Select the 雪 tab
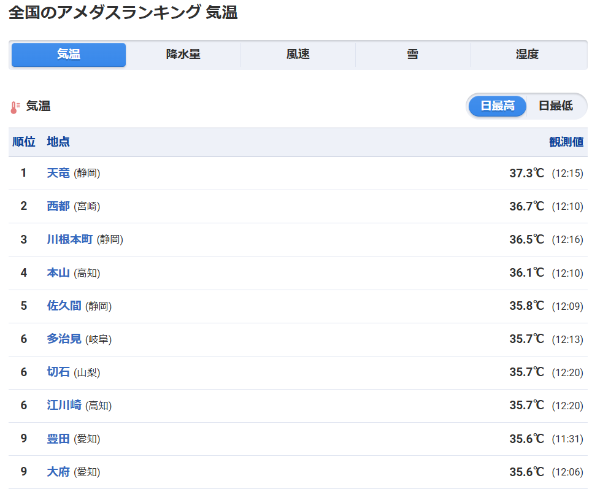Screen dimensions: 592x489 click(x=412, y=55)
